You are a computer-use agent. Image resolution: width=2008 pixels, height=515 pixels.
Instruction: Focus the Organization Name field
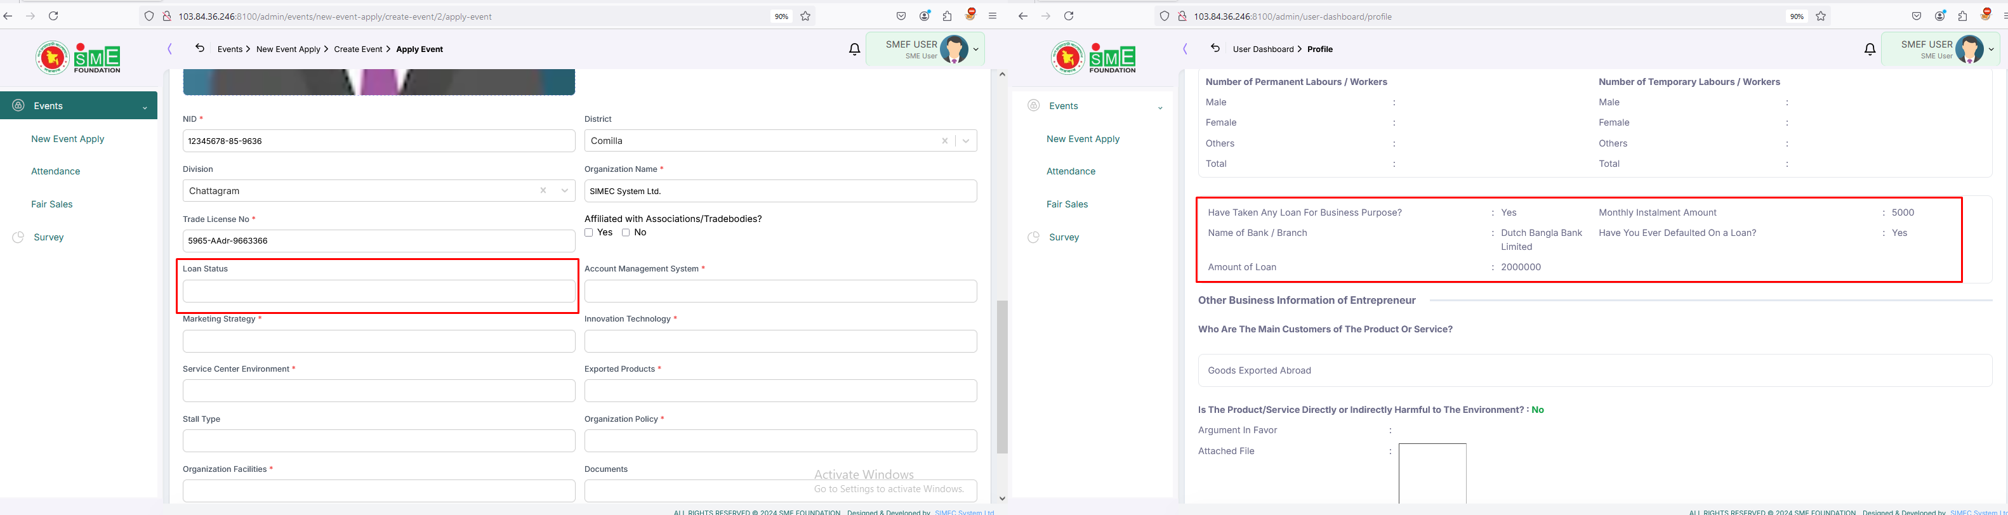[x=780, y=191]
